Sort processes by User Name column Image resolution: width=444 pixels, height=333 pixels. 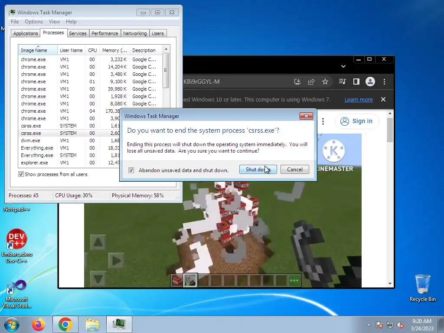(x=71, y=50)
